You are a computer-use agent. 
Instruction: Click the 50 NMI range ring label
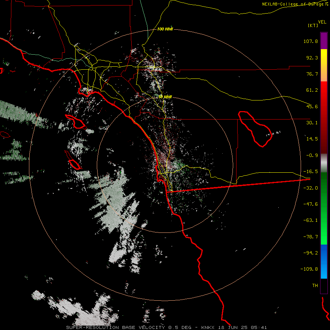pyautogui.click(x=165, y=97)
